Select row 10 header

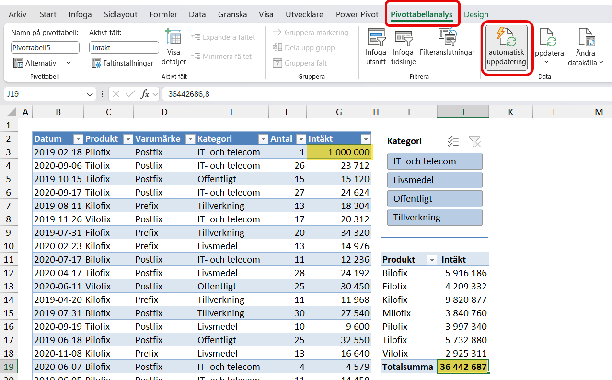click(9, 246)
